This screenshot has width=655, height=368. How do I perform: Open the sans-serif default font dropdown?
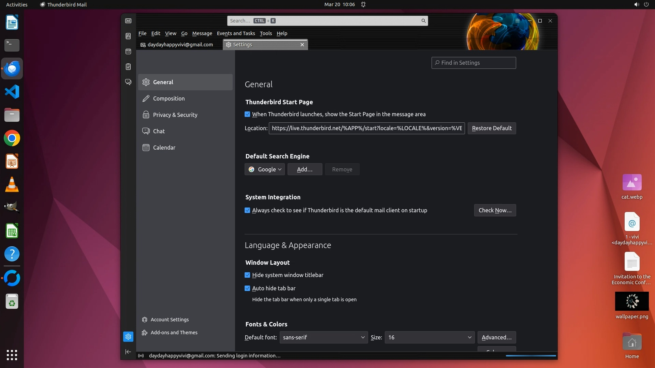point(323,337)
